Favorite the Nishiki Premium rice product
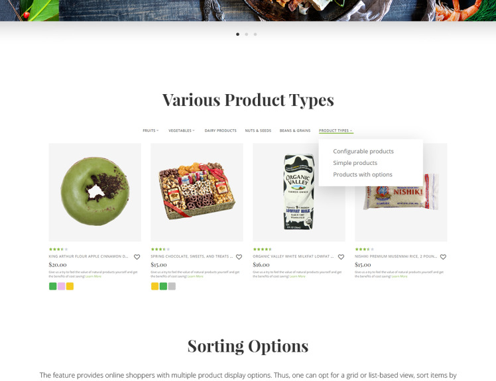 point(443,257)
